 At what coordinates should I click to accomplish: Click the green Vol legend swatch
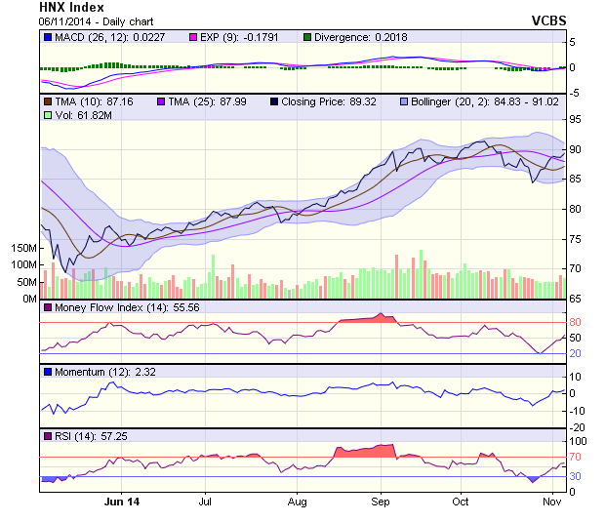(47, 115)
